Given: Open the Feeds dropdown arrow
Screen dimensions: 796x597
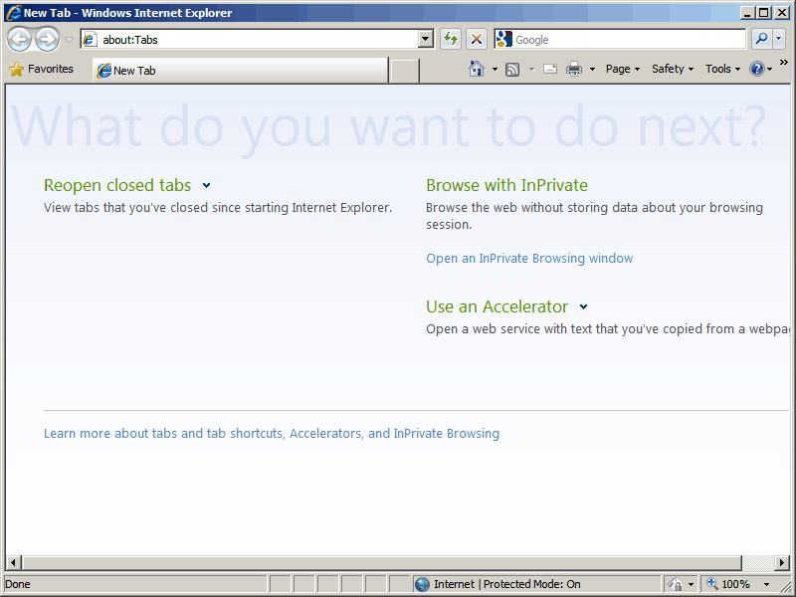Looking at the screenshot, I should pyautogui.click(x=532, y=69).
